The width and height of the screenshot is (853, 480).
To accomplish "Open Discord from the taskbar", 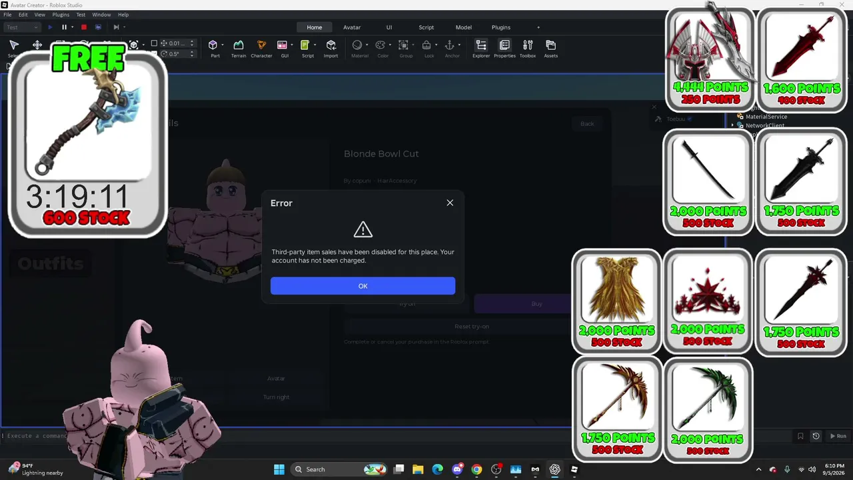I will (x=457, y=469).
